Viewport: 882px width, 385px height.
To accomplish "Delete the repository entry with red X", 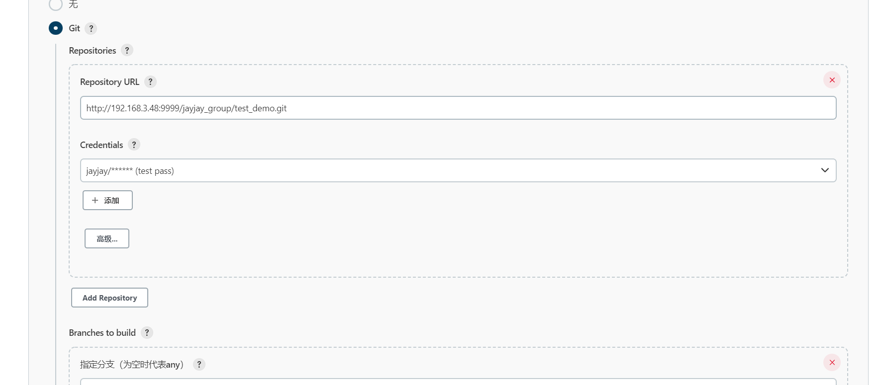I will click(832, 80).
